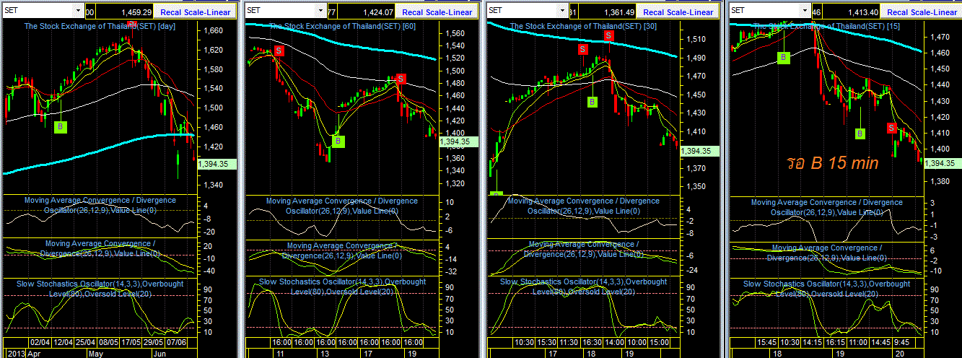This screenshot has width=962, height=358.
Task: Click MACD Oscillator(26,12,9) label in 15-minute chart
Action: 826,207
